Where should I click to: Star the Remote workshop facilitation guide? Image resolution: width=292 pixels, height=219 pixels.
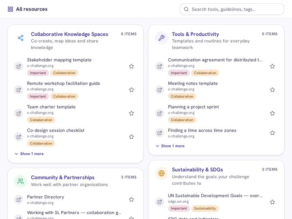[x=131, y=90]
